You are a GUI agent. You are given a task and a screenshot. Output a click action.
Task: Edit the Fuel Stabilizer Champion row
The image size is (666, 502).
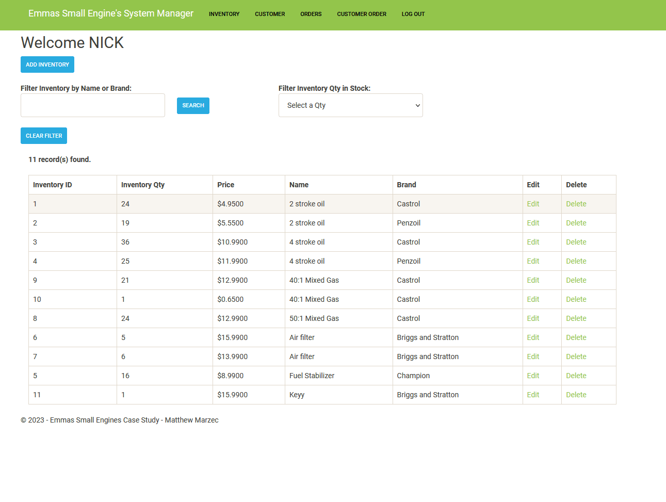tap(533, 376)
